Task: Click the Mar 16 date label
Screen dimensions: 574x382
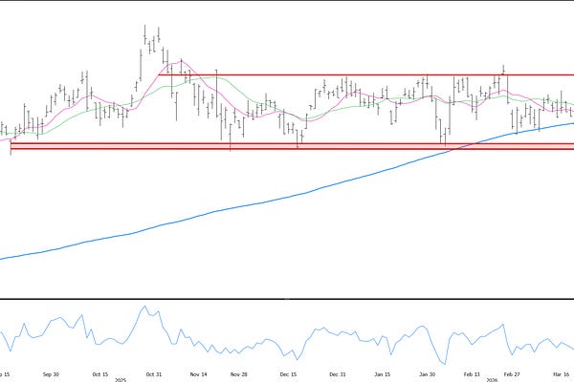Action: pyautogui.click(x=562, y=374)
